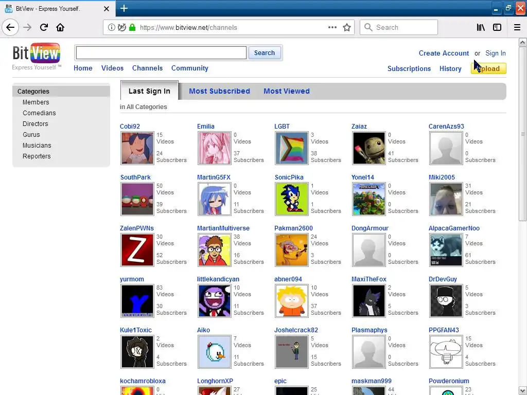The height and width of the screenshot is (395, 527).
Task: Filter channels by Gurus category
Action: [x=31, y=134]
